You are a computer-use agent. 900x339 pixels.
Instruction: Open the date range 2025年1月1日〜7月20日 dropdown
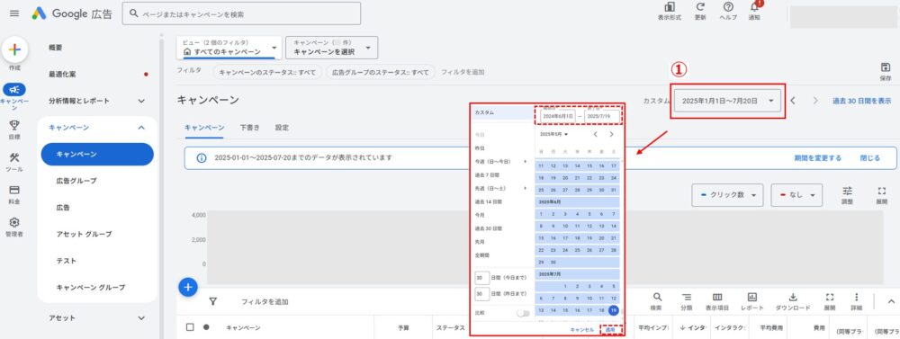coord(728,101)
